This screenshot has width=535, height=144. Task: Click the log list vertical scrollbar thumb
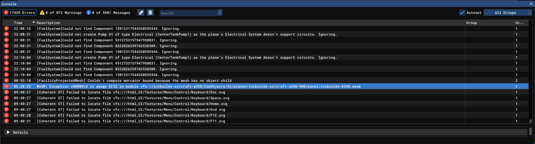pos(530,121)
